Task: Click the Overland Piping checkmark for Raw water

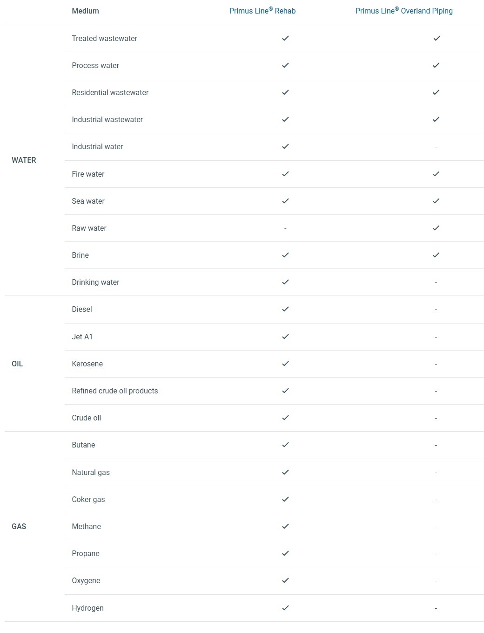Action: click(436, 228)
